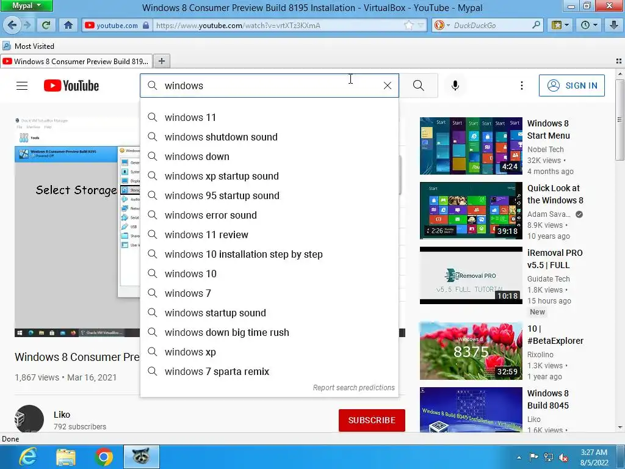Viewport: 625px width, 469px height.
Task: Choose the plain windows 7 suggestion
Action: (269, 293)
